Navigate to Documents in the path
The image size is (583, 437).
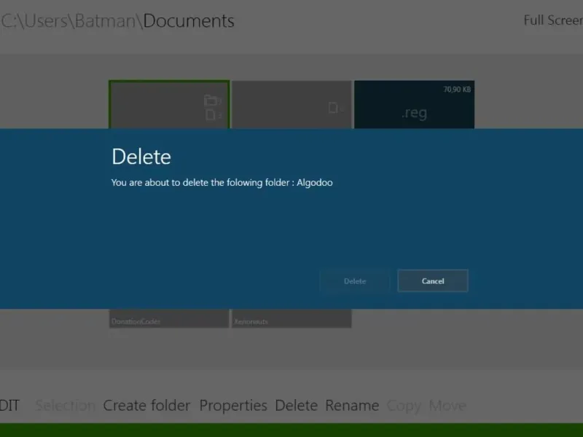point(189,21)
